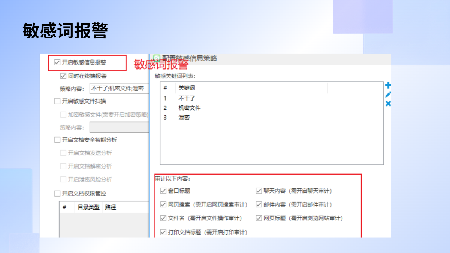450x253 pixels.
Task: Toggle 同时在终端报警 checkbox
Action: [x=63, y=76]
